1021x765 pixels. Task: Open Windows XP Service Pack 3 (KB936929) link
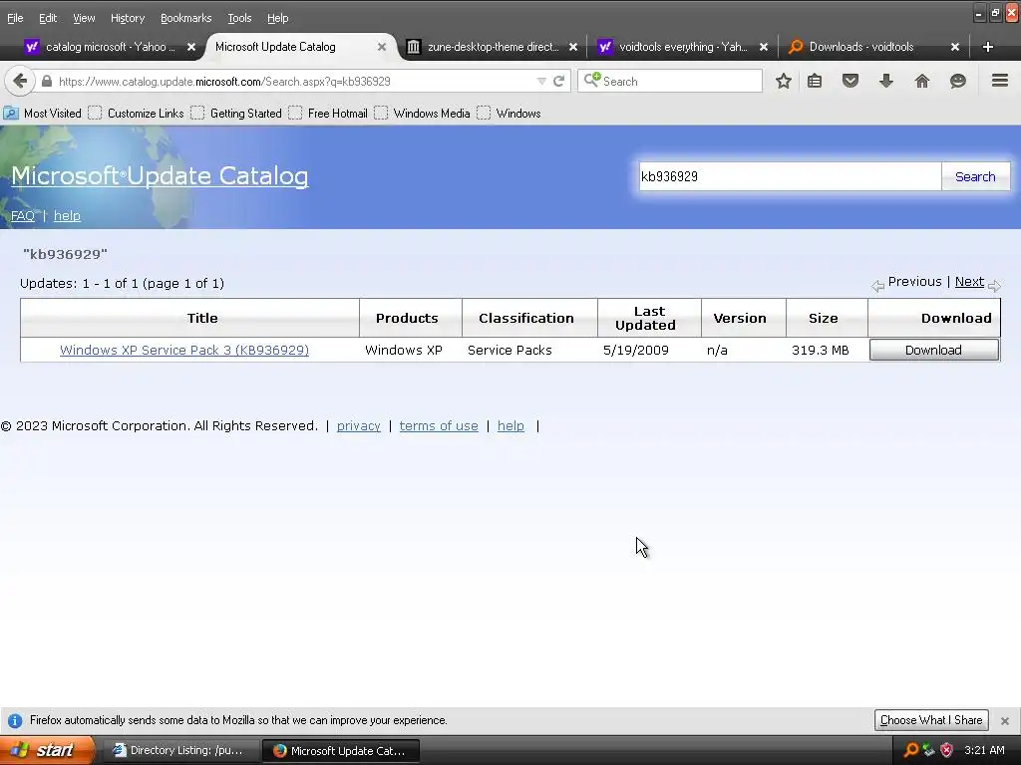184,350
